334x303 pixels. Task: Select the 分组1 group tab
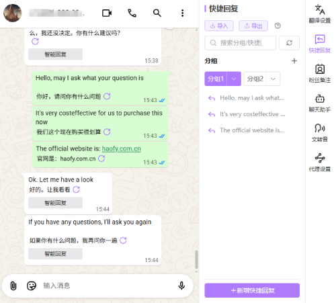(x=216, y=79)
